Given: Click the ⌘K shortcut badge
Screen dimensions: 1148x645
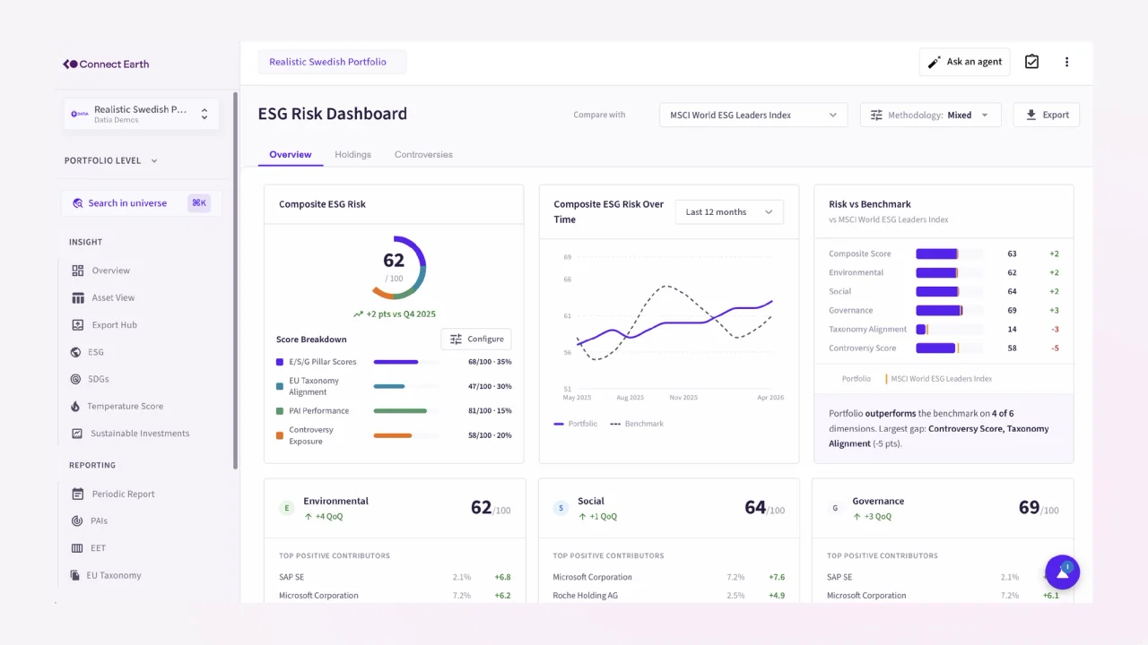Looking at the screenshot, I should [x=199, y=203].
